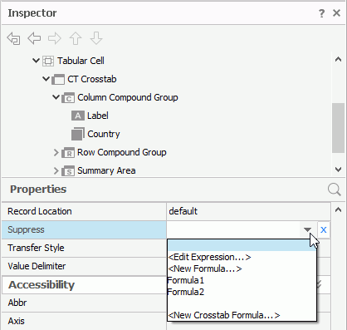This screenshot has height=330, width=347.
Task: Select CT Crosstab tree item
Action: (92, 79)
